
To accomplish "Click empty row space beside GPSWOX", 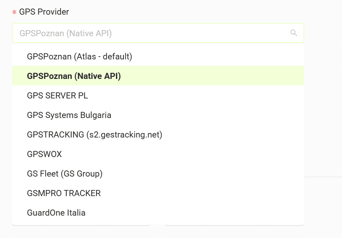I will [183, 154].
